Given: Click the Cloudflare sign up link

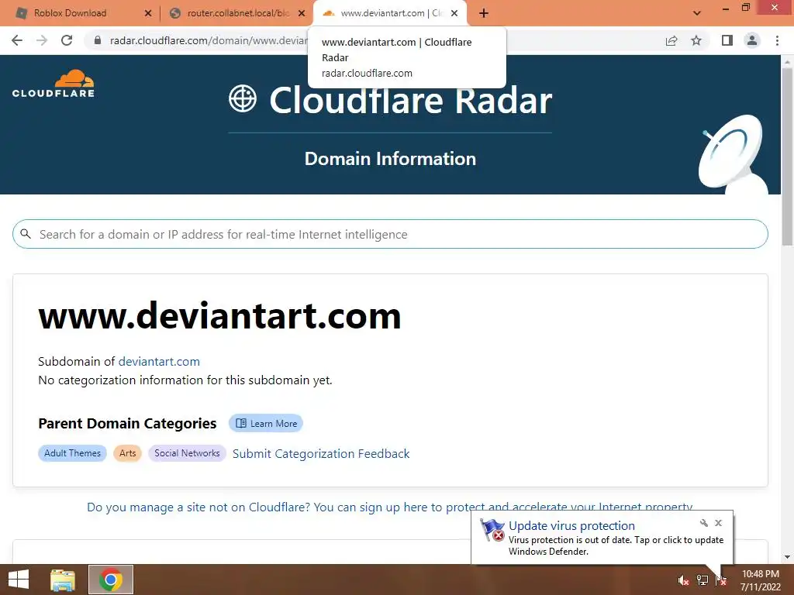Looking at the screenshot, I should coord(389,507).
